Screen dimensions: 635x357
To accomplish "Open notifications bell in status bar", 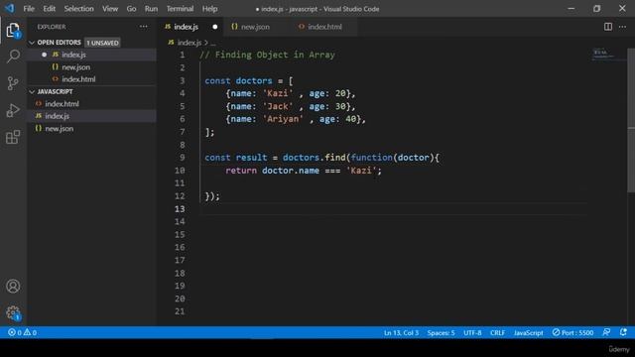I will pos(623,332).
